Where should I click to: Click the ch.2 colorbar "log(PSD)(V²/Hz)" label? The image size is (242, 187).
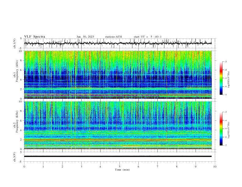click(229, 130)
